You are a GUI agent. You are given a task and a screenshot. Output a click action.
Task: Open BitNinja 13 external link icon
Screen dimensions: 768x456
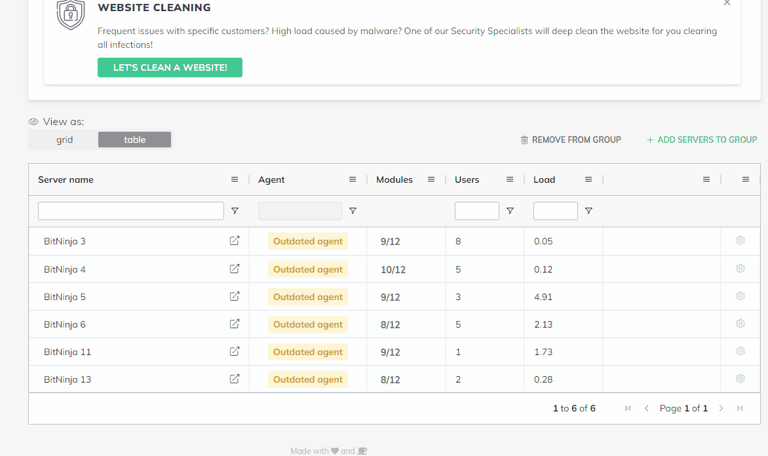pos(235,379)
